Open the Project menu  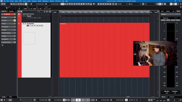click(12, 1)
